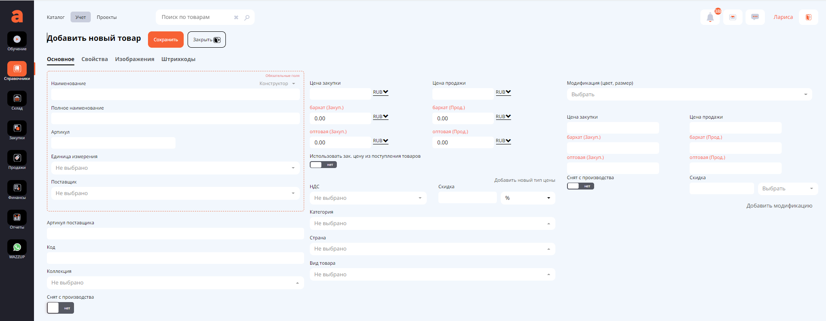Toggle the bottom-left 'Снят с производства' switch
The image size is (826, 321).
tap(61, 308)
